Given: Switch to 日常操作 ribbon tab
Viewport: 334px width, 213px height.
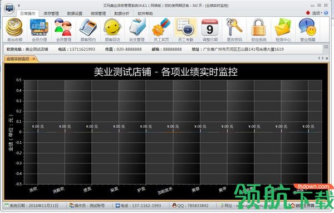Looking at the screenshot, I should [x=28, y=13].
